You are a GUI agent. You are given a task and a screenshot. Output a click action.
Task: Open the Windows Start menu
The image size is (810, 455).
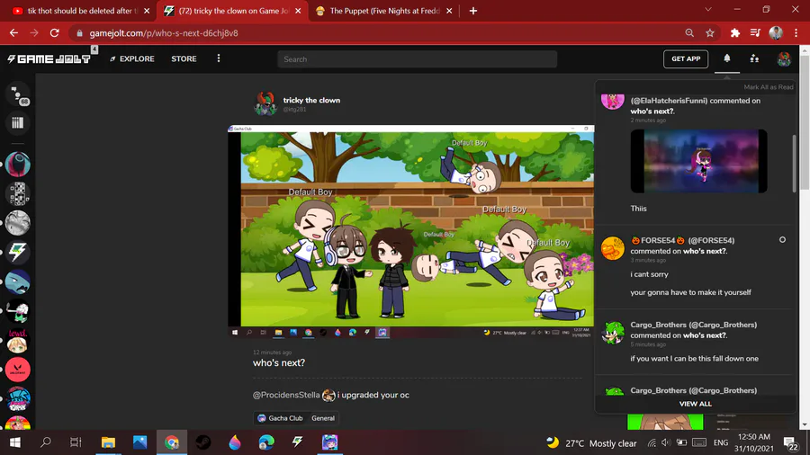pos(15,442)
